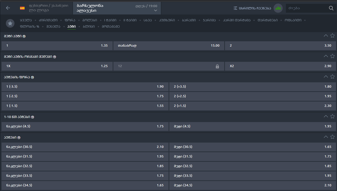Select the კარში დარტყმა tab

point(237,20)
